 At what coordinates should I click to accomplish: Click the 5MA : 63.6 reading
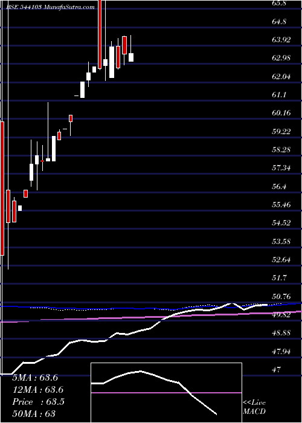tap(35, 378)
